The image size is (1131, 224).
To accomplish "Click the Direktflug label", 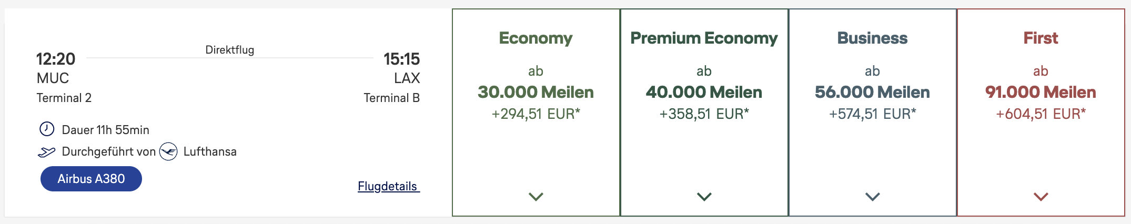I will click(229, 50).
